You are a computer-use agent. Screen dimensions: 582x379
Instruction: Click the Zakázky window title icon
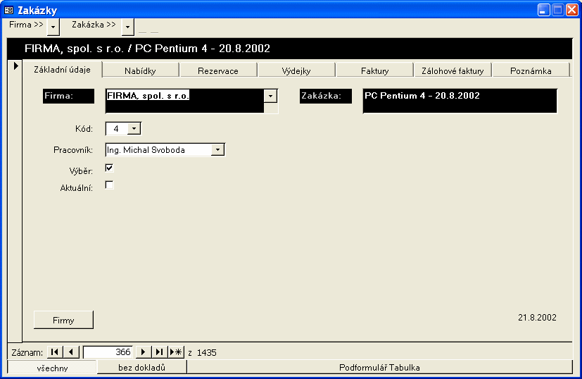(x=9, y=10)
